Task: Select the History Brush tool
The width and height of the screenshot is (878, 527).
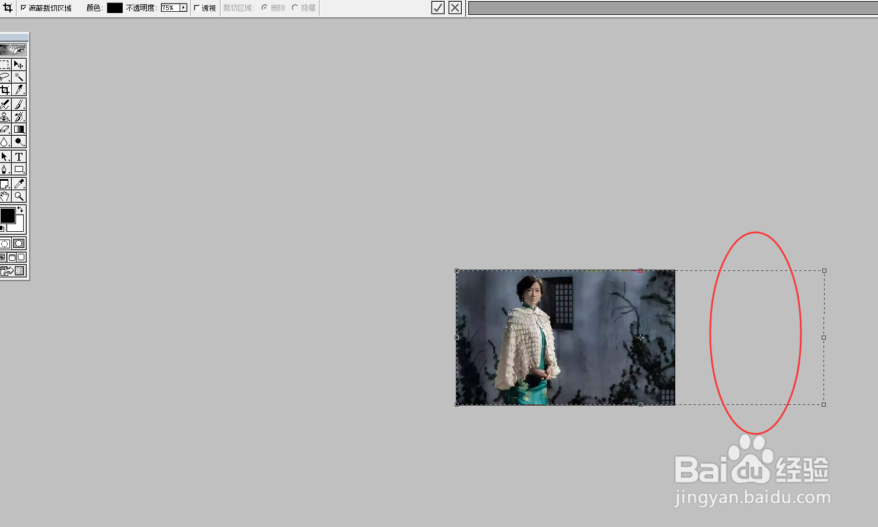Action: pyautogui.click(x=19, y=117)
